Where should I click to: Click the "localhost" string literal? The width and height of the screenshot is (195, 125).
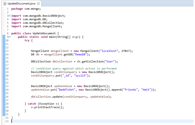pyautogui.click(x=109, y=51)
